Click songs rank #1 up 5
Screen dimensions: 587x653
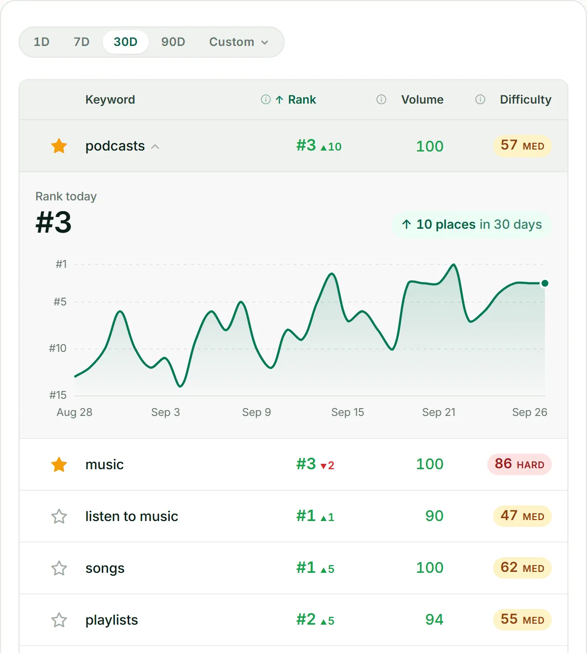click(315, 568)
